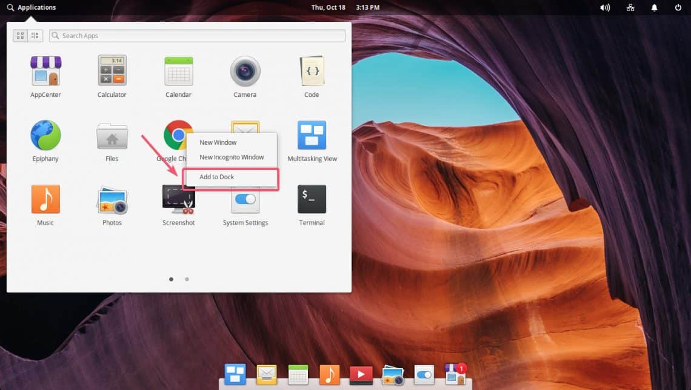
Task: Switch to grid view mode
Action: (x=21, y=36)
